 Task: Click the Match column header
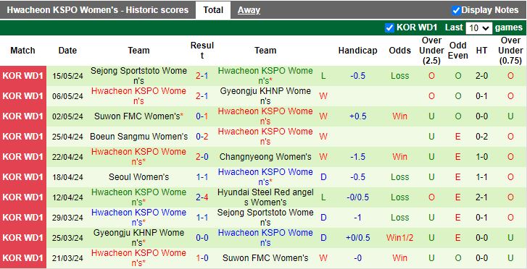23,51
